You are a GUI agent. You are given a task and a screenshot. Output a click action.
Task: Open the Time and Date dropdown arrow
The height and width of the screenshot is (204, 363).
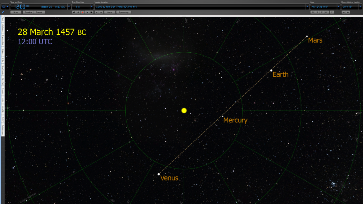point(69,7)
